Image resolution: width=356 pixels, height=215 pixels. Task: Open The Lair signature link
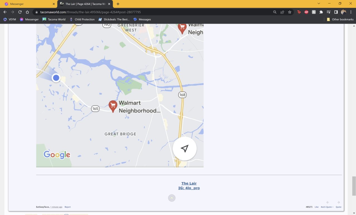pyautogui.click(x=189, y=183)
